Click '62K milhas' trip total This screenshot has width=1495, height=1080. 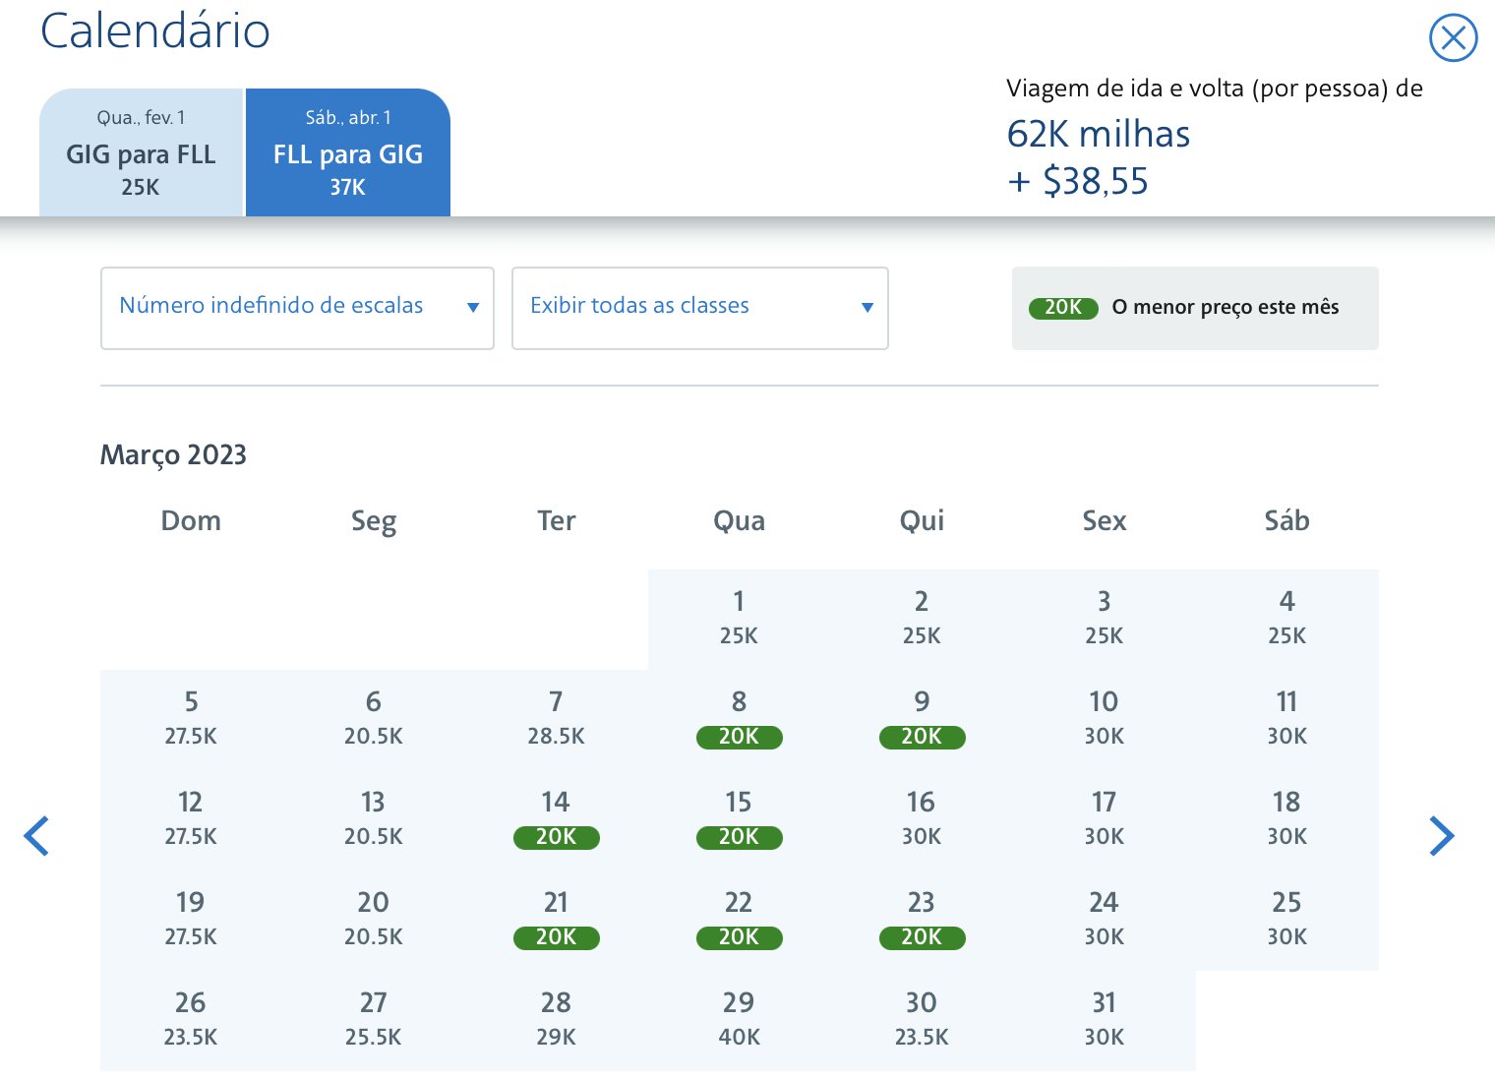tap(1099, 135)
